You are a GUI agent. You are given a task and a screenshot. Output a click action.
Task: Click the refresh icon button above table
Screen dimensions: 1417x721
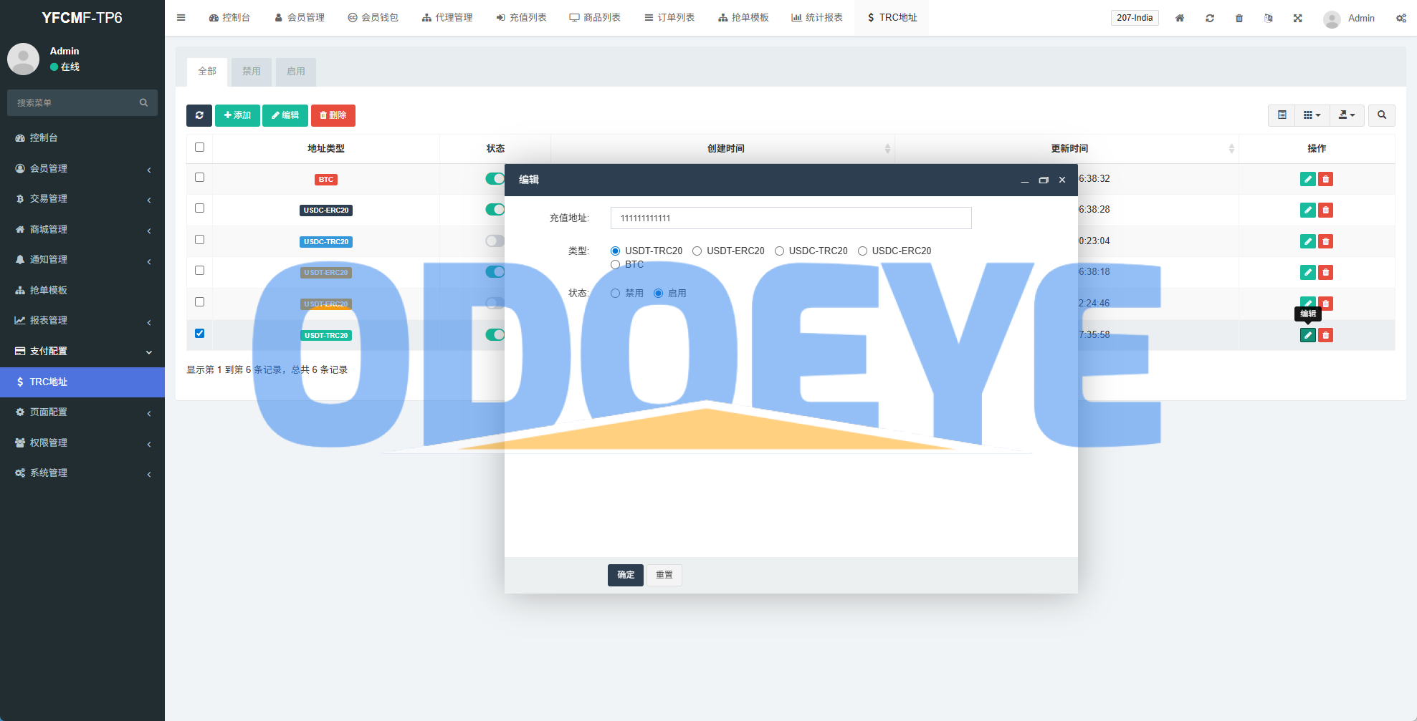199,115
